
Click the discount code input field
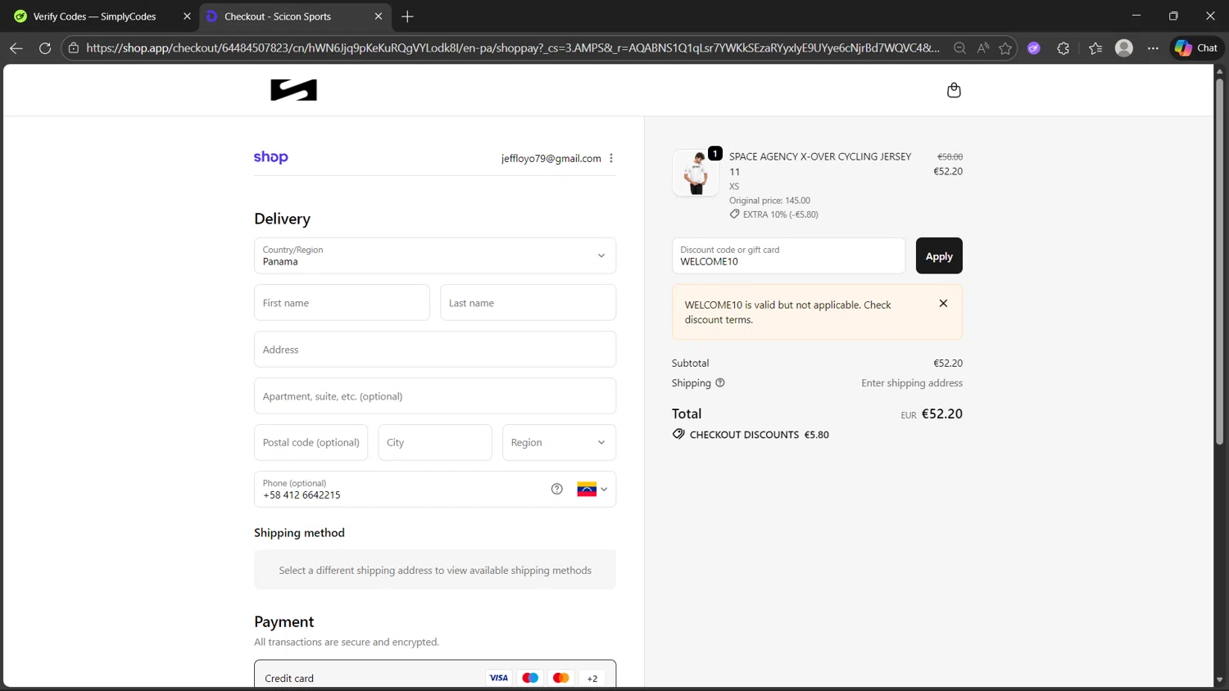[x=788, y=256]
